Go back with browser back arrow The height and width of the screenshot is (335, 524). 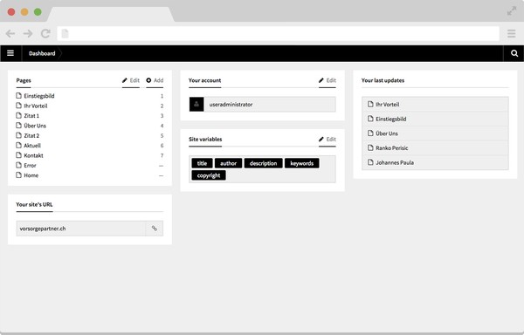coord(10,33)
